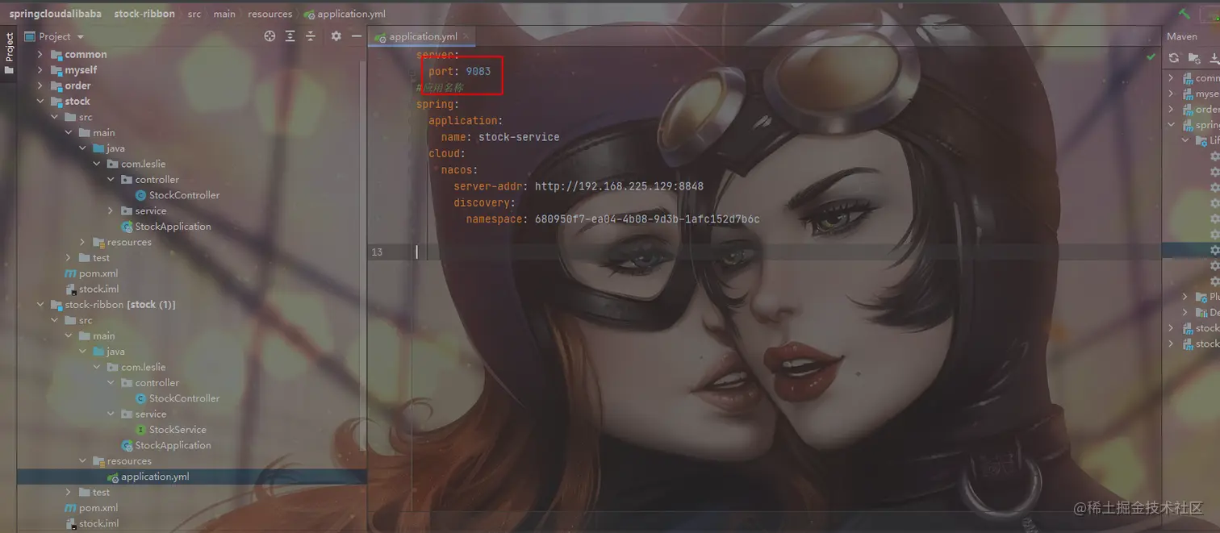Image resolution: width=1220 pixels, height=533 pixels.
Task: Click the discovery key in editor
Action: (481, 202)
